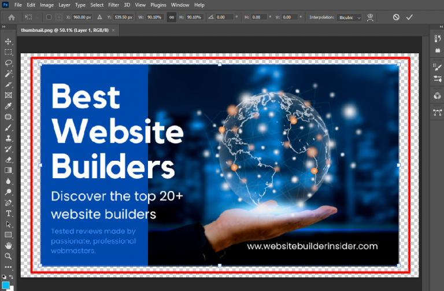
Task: Select the Rectangle shape tool
Action: pyautogui.click(x=8, y=235)
